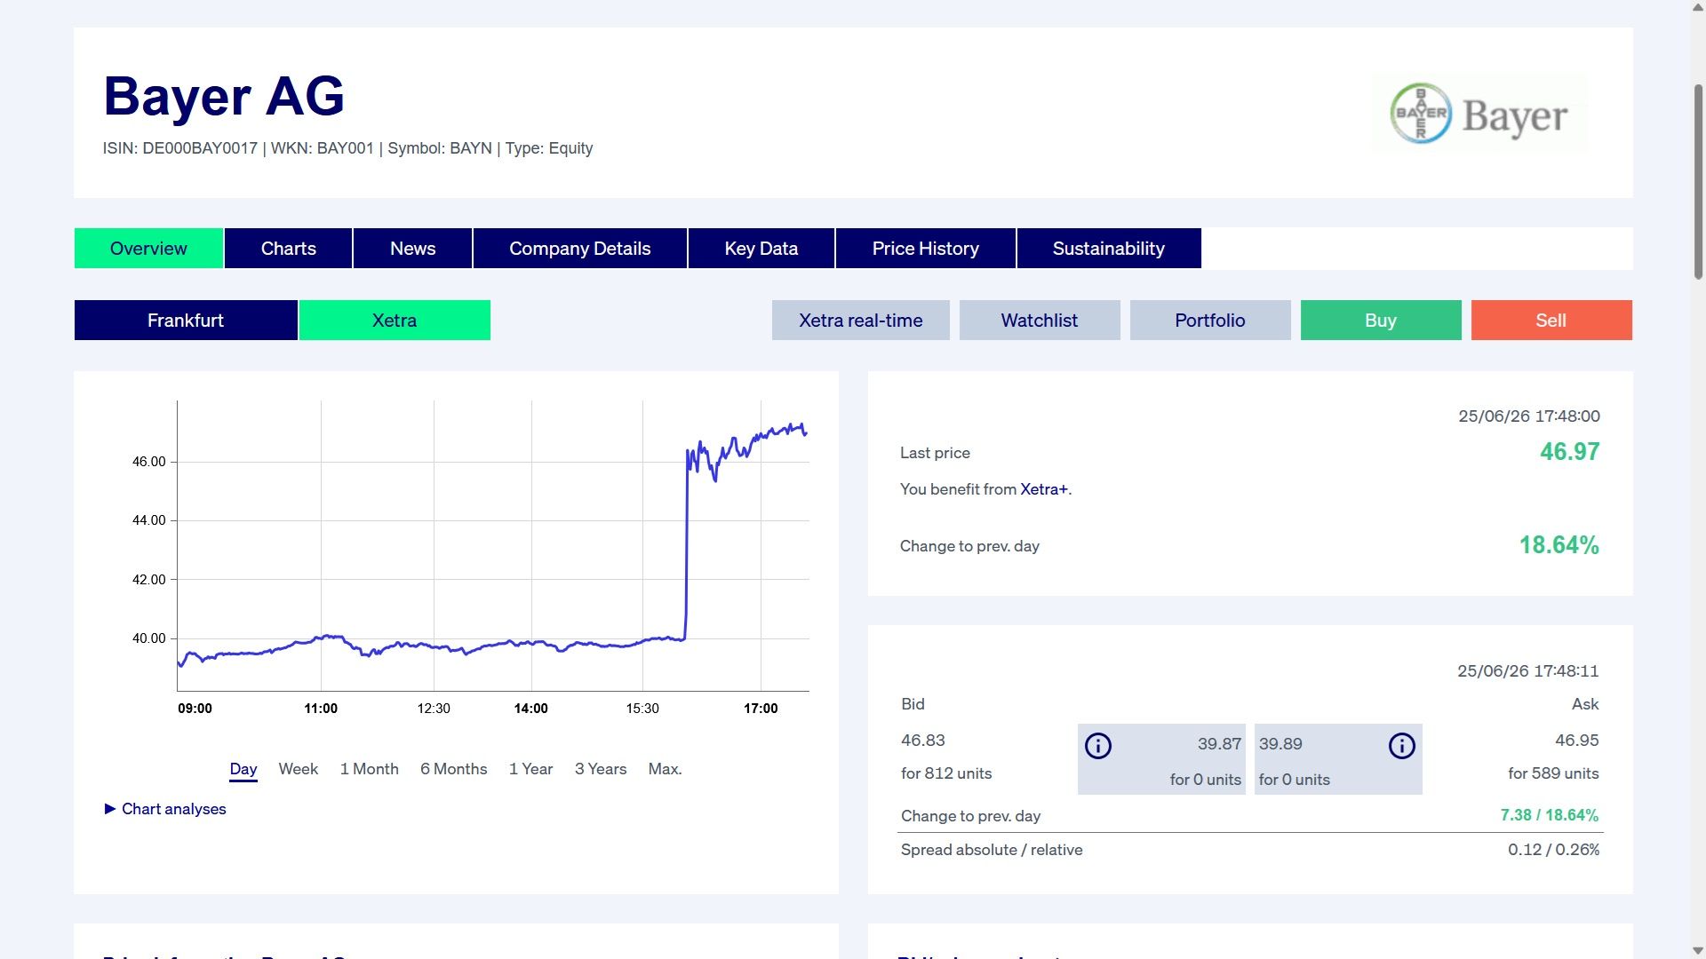Click the bid price 46.83

pos(923,741)
